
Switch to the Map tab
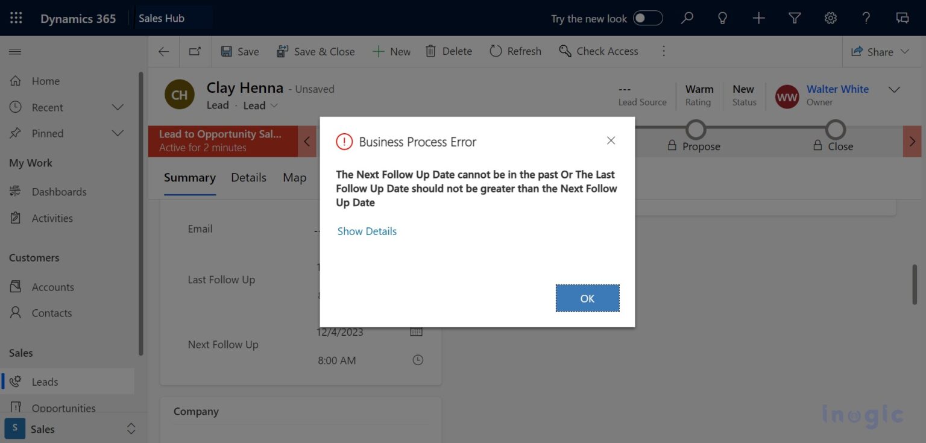point(294,177)
